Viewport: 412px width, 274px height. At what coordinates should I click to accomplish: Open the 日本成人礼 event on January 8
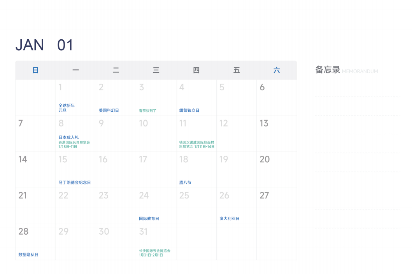(x=68, y=137)
